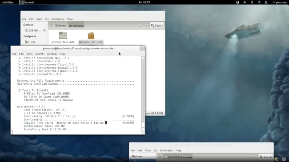Screen dimensions: 289x162
Task: Click the terminal title bar text
Action: pos(78,48)
